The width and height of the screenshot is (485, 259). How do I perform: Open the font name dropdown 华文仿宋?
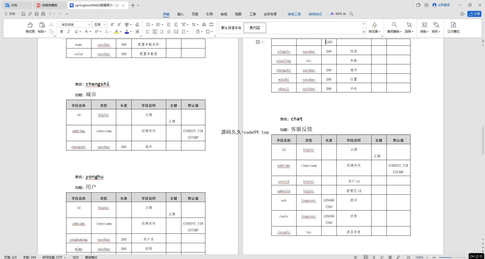coord(89,24)
